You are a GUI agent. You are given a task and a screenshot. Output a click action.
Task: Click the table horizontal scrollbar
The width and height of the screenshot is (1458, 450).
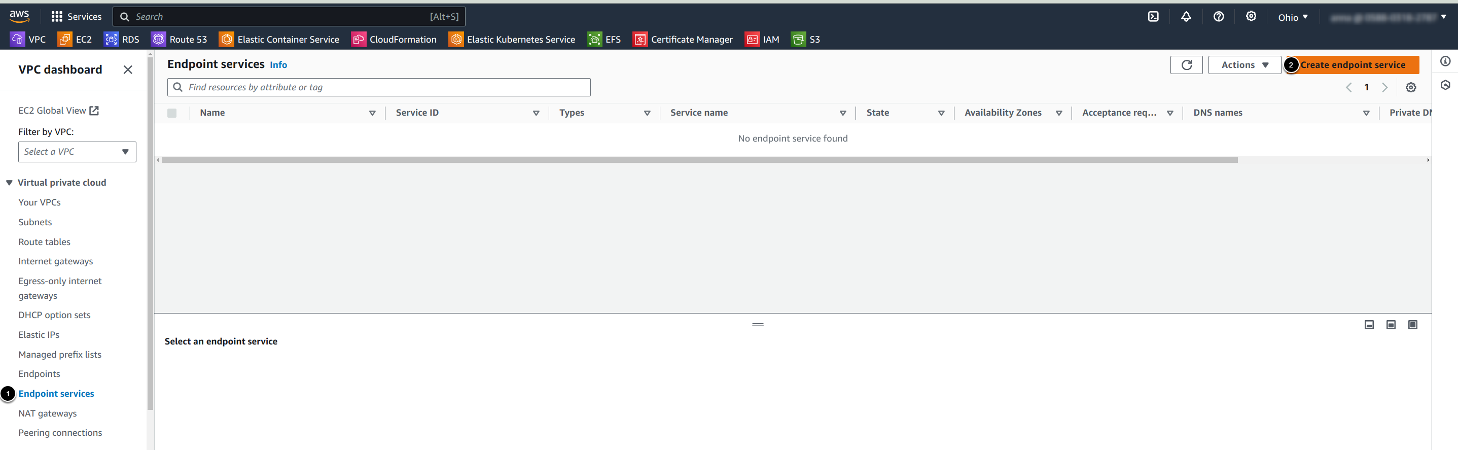[x=699, y=160]
